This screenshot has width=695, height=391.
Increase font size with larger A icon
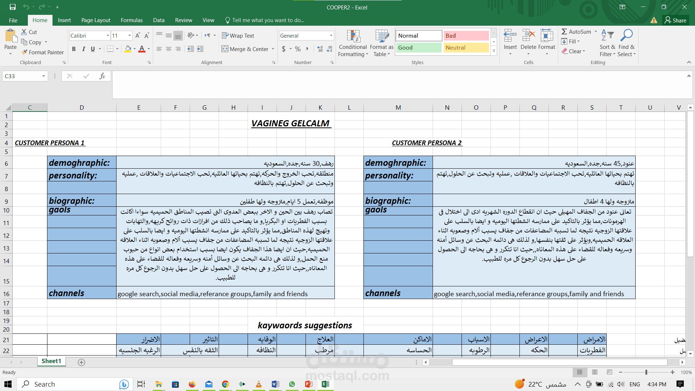click(138, 35)
